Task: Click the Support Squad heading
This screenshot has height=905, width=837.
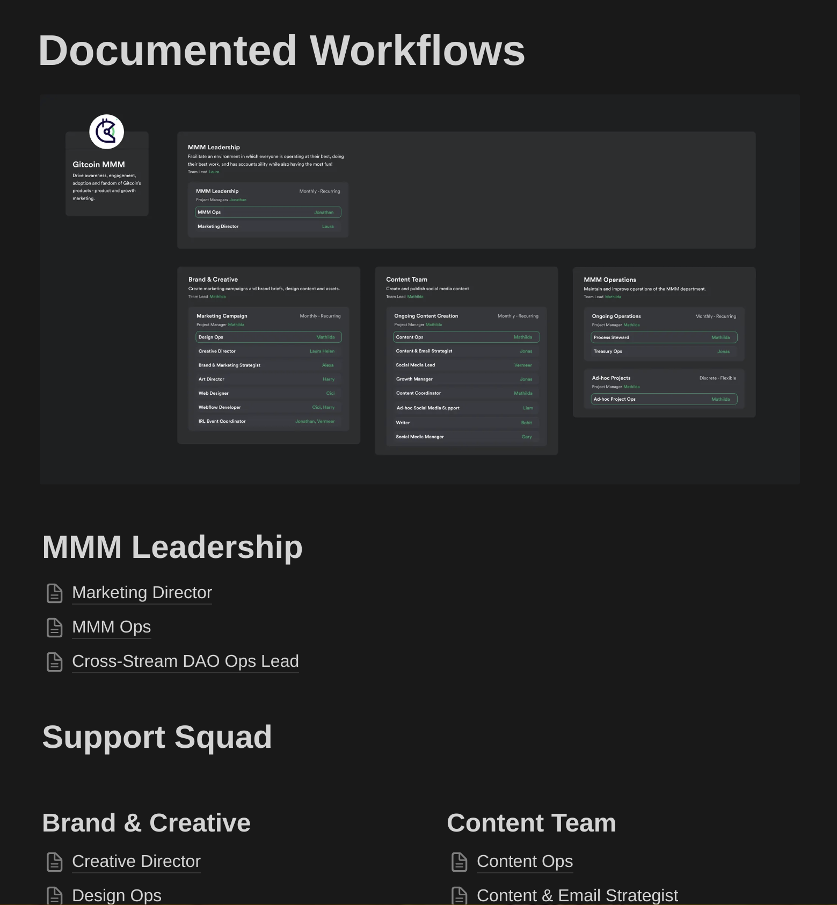Action: 157,737
